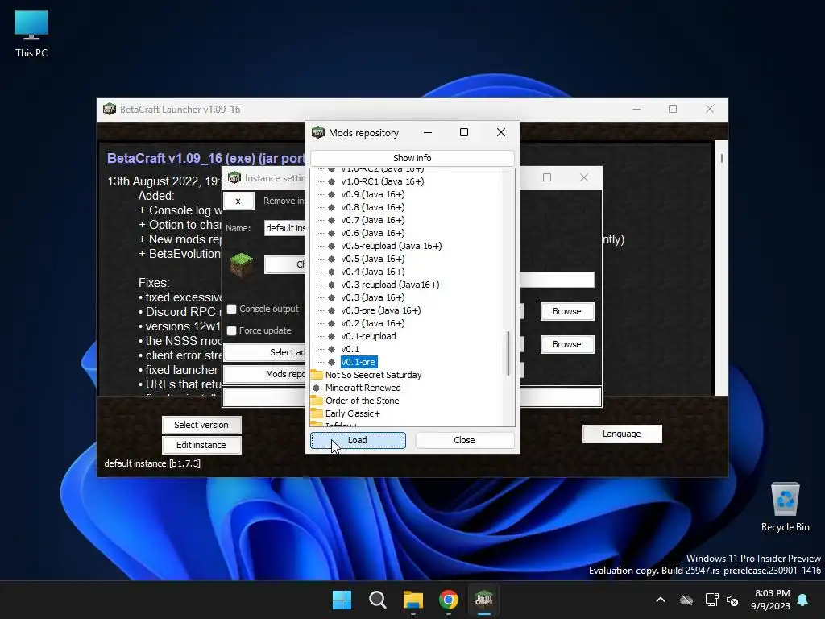Viewport: 825px width, 619px height.
Task: Open taskbar Search
Action: click(378, 600)
